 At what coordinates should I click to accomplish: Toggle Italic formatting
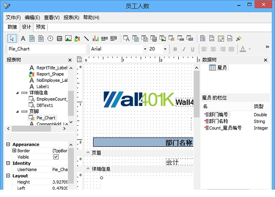[184, 49]
